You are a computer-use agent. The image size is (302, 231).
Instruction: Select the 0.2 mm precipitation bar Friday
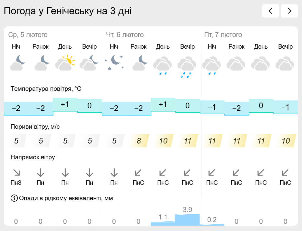pyautogui.click(x=212, y=225)
